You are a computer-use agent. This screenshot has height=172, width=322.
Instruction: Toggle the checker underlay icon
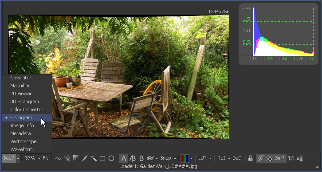pyautogui.click(x=269, y=158)
